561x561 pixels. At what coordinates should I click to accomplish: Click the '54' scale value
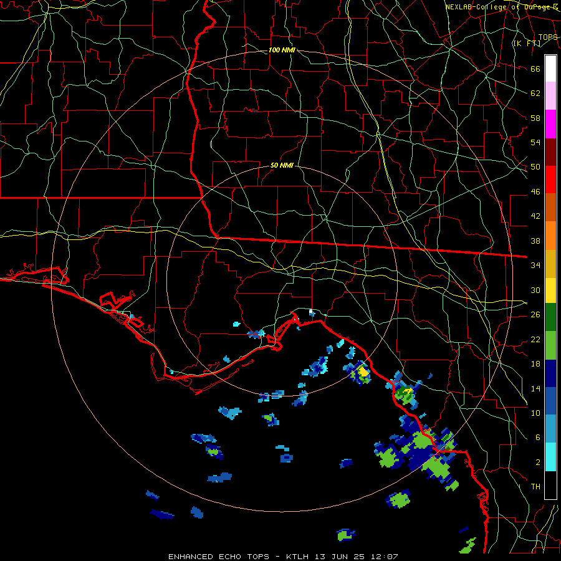pos(535,142)
